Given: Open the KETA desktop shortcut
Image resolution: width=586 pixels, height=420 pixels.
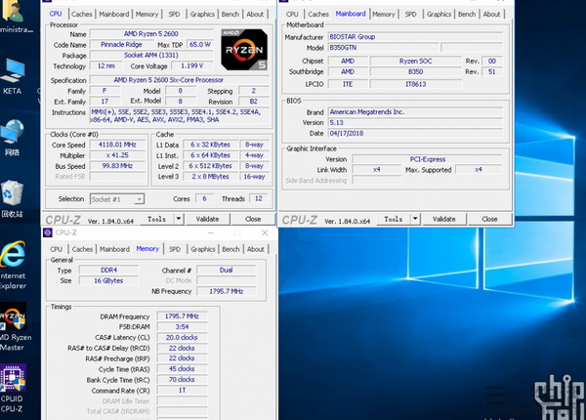Looking at the screenshot, I should point(14,71).
